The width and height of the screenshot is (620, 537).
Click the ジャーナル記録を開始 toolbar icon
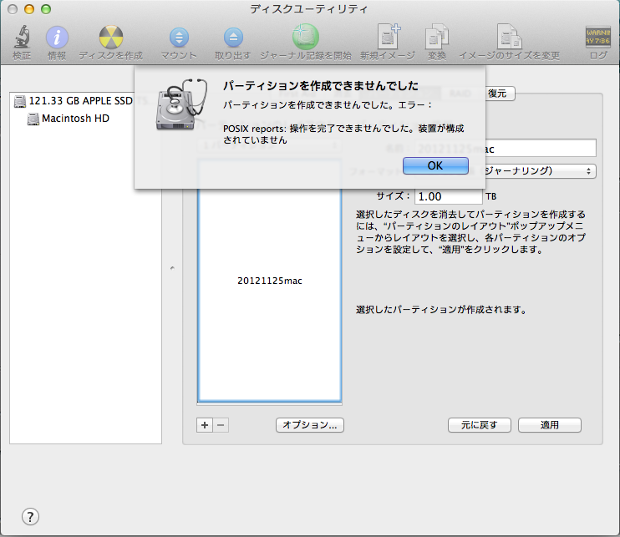click(305, 38)
